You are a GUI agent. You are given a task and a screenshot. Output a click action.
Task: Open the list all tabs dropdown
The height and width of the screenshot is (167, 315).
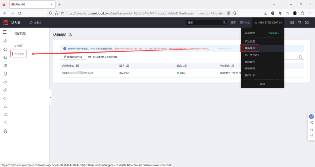[x=274, y=5]
